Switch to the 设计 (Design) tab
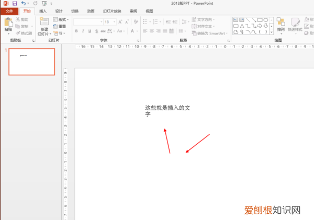314x220 pixels. click(59, 11)
